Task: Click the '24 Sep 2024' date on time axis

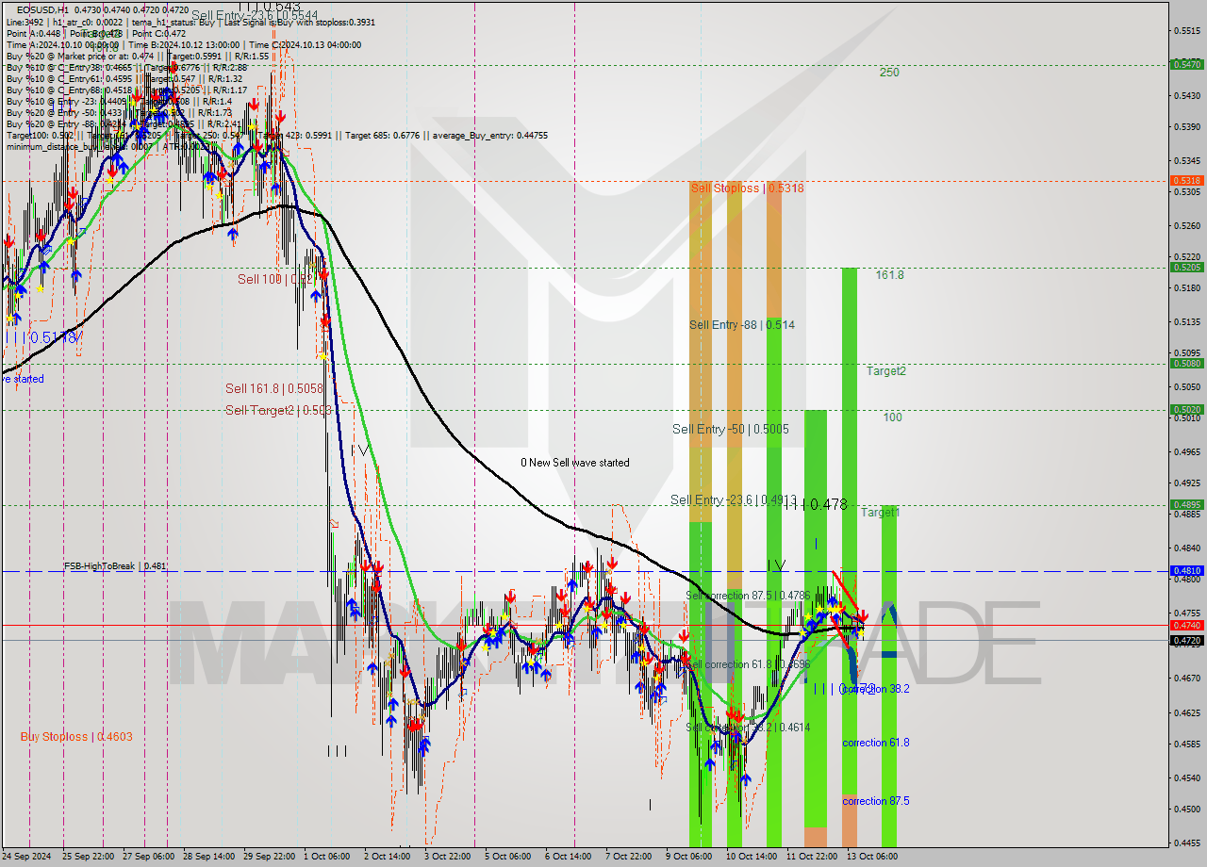Action: coord(26,857)
